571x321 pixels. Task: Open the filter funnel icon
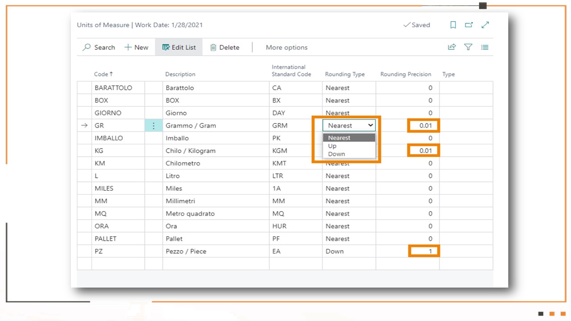468,47
